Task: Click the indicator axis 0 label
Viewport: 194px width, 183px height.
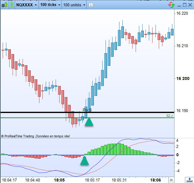Action: click(x=177, y=155)
